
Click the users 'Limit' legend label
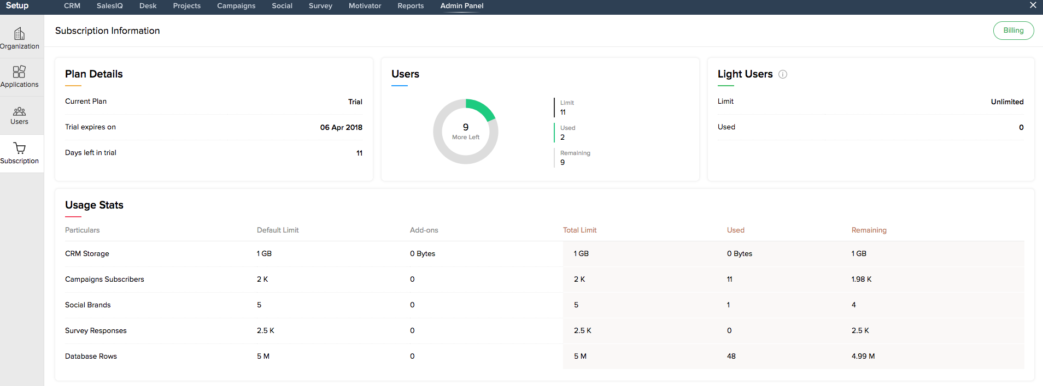(x=567, y=103)
